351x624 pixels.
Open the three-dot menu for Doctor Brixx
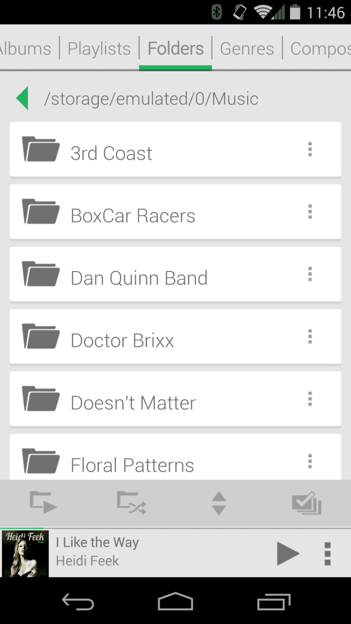pyautogui.click(x=310, y=337)
